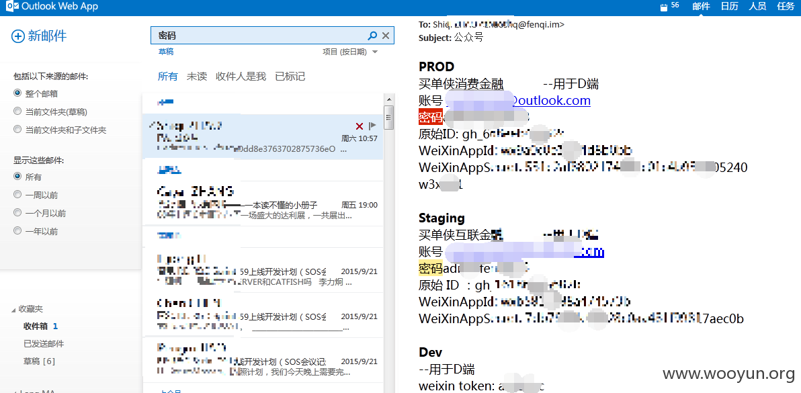This screenshot has width=801, height=393.
Task: Run search with the magnifier icon
Action: [372, 35]
